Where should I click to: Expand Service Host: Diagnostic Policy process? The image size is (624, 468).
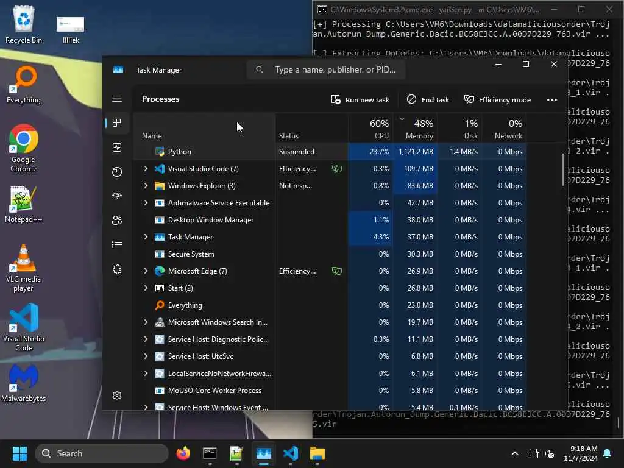tap(146, 339)
